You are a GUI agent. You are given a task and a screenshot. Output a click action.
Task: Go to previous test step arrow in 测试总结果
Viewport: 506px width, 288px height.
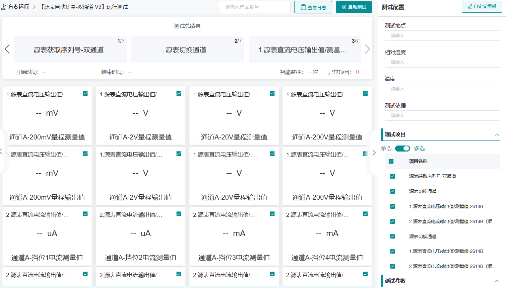pos(7,49)
